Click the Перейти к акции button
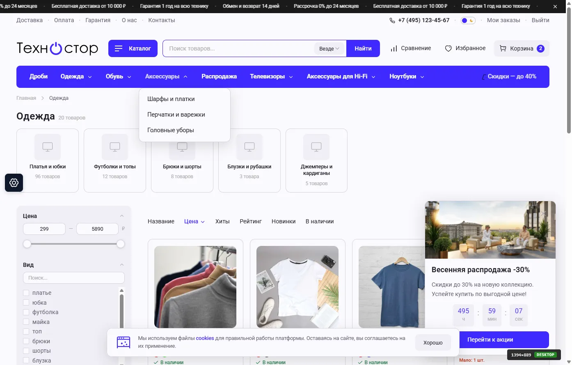This screenshot has height=365, width=572. point(490,340)
